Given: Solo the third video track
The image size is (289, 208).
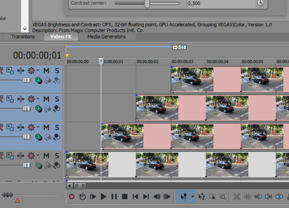Looking at the screenshot, I should tap(57, 127).
